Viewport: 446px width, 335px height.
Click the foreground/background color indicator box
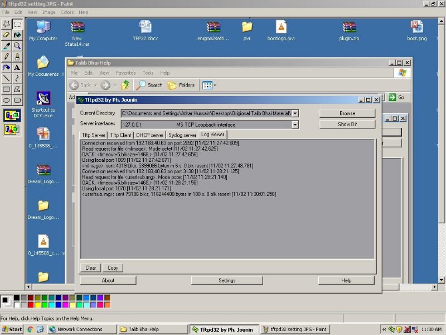pos(7,301)
